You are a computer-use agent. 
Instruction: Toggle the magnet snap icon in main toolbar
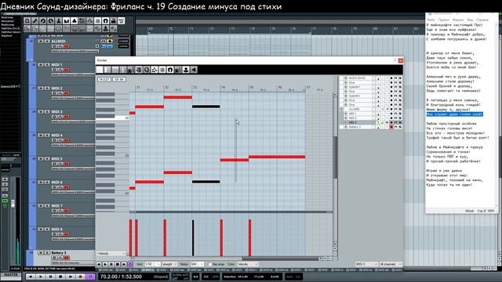[x=106, y=21]
